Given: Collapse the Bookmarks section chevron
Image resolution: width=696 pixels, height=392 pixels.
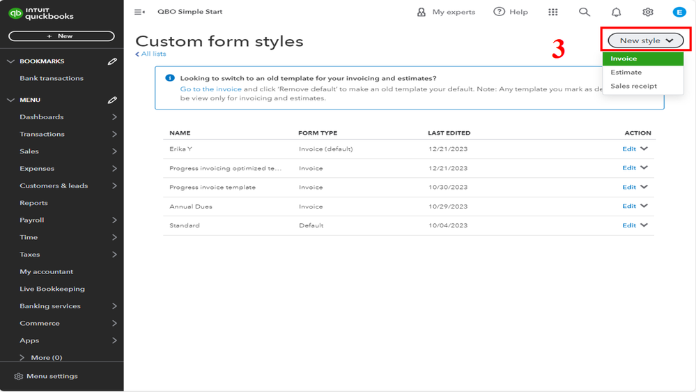Looking at the screenshot, I should point(10,61).
